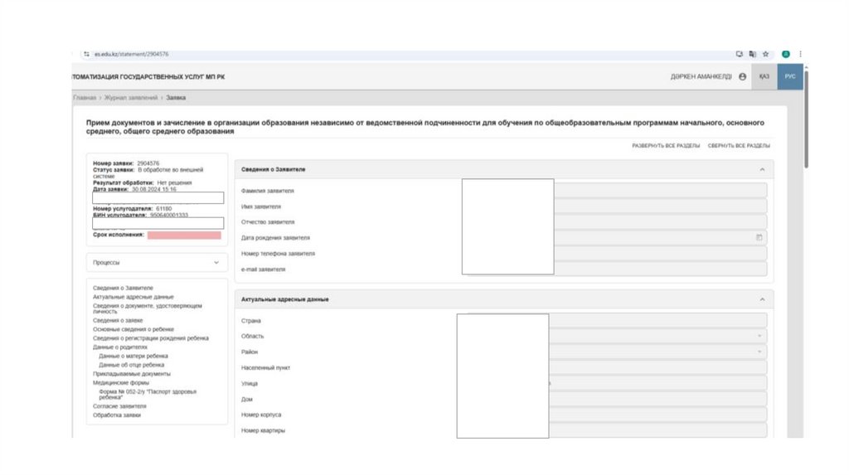Click the Номер телефона заявителя field
849x476 pixels.
click(x=661, y=253)
